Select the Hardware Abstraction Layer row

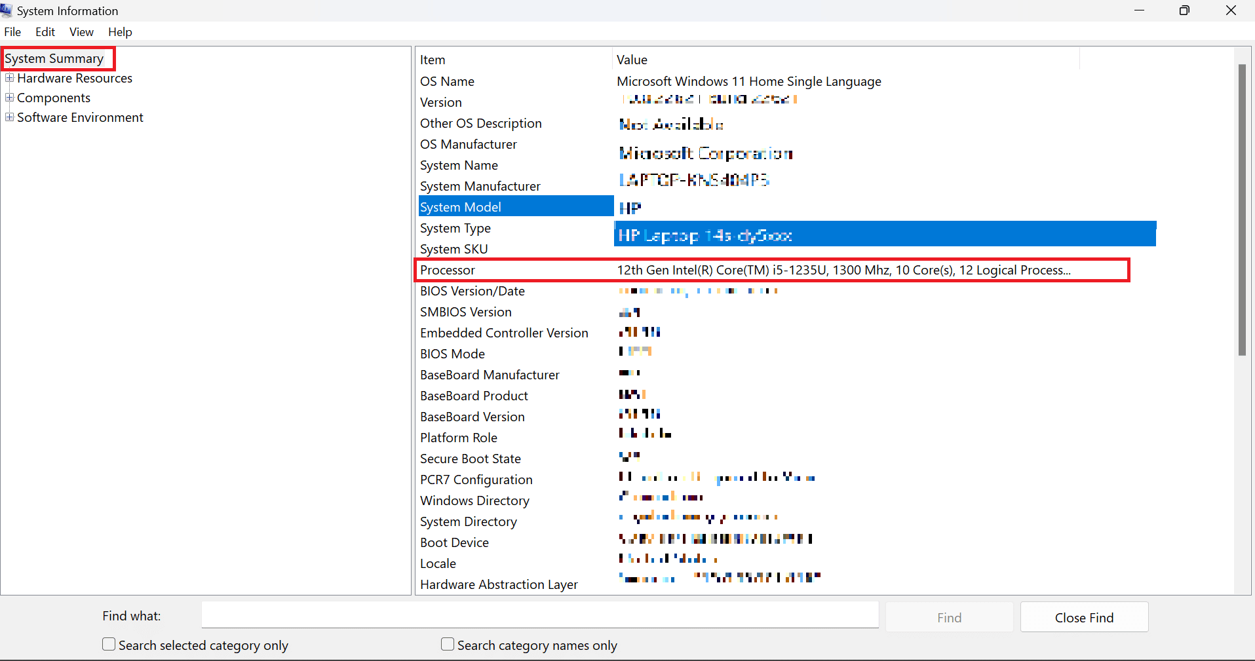[786, 584]
